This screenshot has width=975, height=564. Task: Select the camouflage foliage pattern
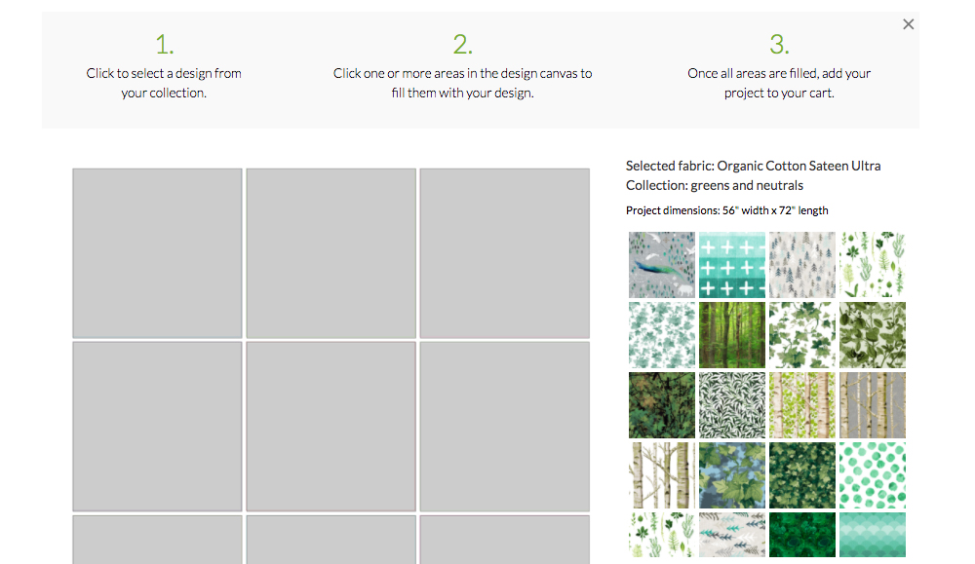click(x=662, y=404)
